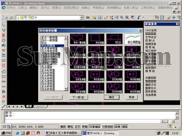This screenshot has width=182, height=136.
Task: Select the circle tool in left toolbar
Action: point(4,102)
